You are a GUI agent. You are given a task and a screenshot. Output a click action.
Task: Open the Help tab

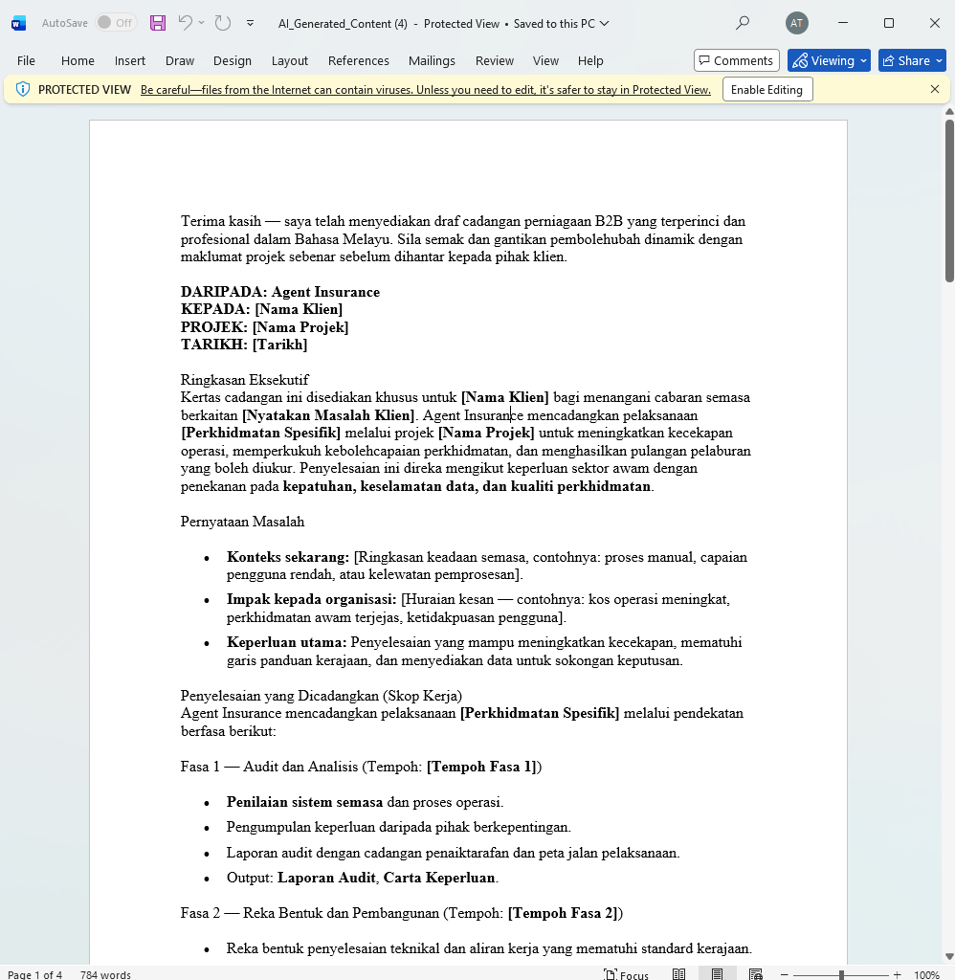tap(590, 60)
